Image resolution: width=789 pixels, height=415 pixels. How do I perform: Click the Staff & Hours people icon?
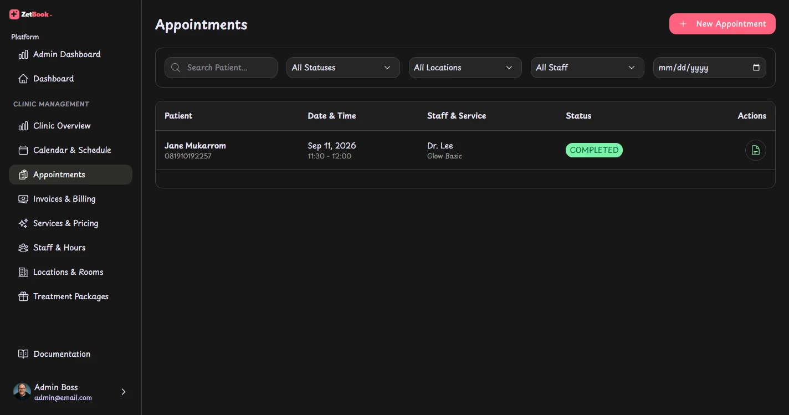(23, 248)
